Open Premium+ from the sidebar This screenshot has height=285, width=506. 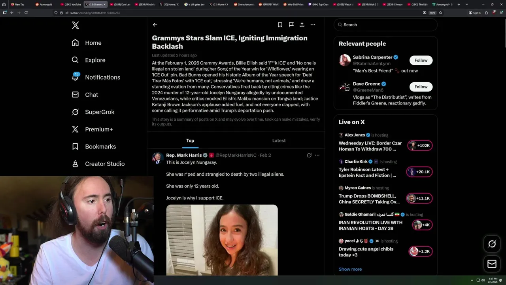click(x=92, y=129)
